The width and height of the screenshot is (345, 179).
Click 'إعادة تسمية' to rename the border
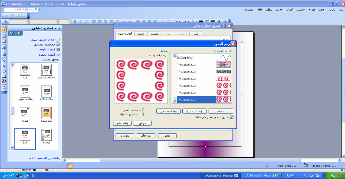click(194, 111)
